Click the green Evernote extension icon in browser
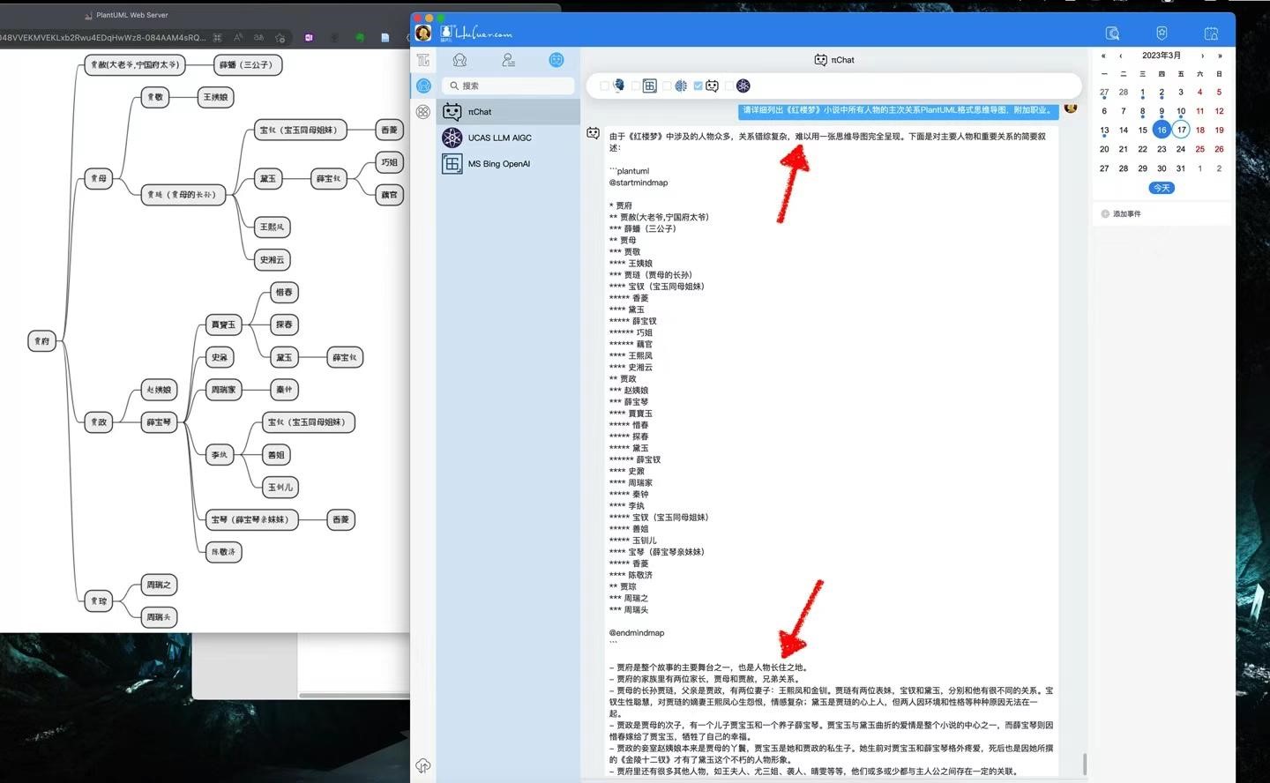Viewport: 1270px width, 783px height. point(360,38)
